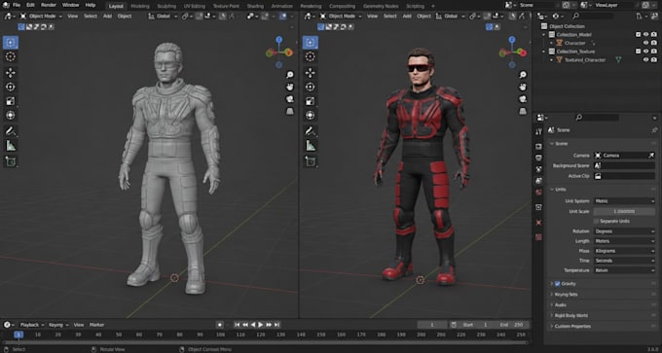The width and height of the screenshot is (662, 353).
Task: Select the Measure tool in left viewport toolbar
Action: 11,146
